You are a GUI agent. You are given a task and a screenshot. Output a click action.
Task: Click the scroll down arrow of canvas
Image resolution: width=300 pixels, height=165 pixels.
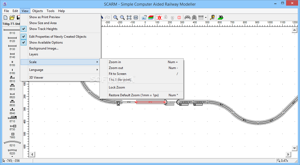tap(294, 148)
